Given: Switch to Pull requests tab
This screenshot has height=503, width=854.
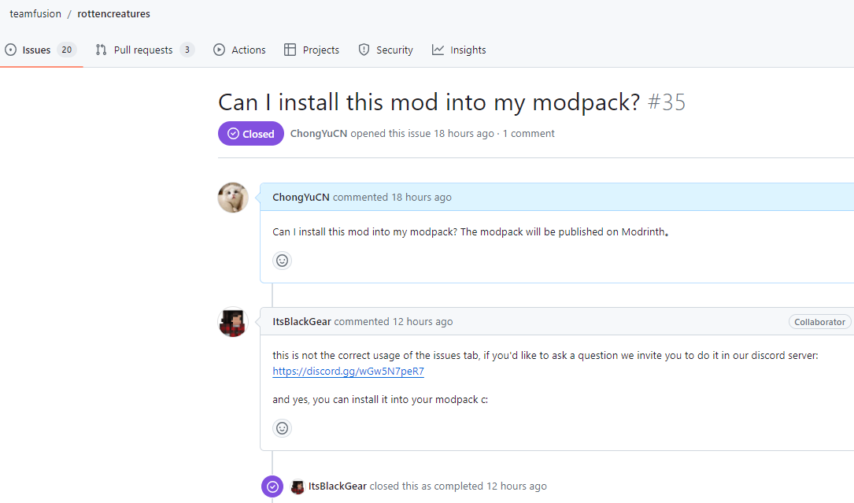Looking at the screenshot, I should (x=144, y=50).
